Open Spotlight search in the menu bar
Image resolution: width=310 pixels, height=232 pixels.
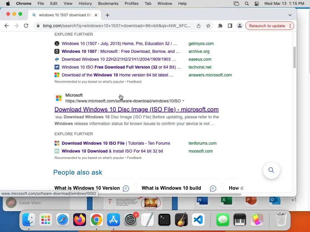coord(246,3)
